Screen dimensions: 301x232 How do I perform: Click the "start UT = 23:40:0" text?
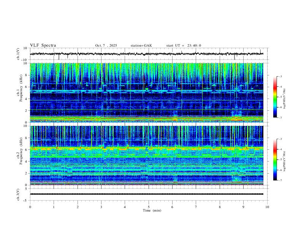(x=184, y=45)
